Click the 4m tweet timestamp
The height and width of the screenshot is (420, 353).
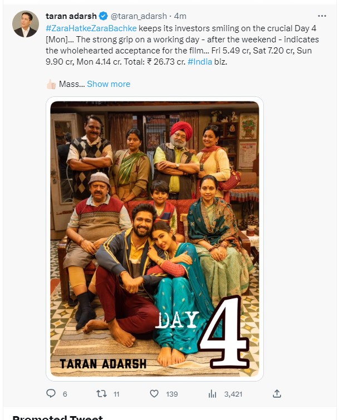(180, 16)
